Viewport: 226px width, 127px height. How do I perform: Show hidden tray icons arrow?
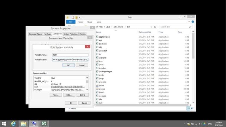[184, 124]
